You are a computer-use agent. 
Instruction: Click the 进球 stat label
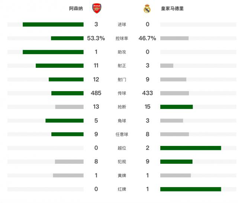pos(122,24)
